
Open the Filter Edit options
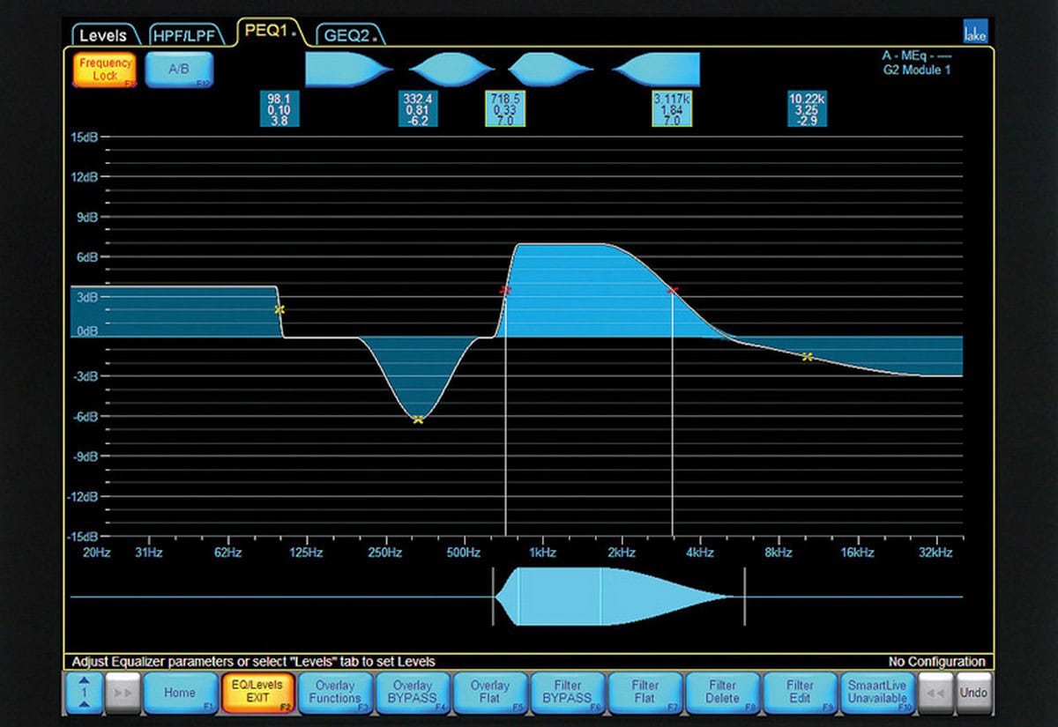pyautogui.click(x=799, y=693)
